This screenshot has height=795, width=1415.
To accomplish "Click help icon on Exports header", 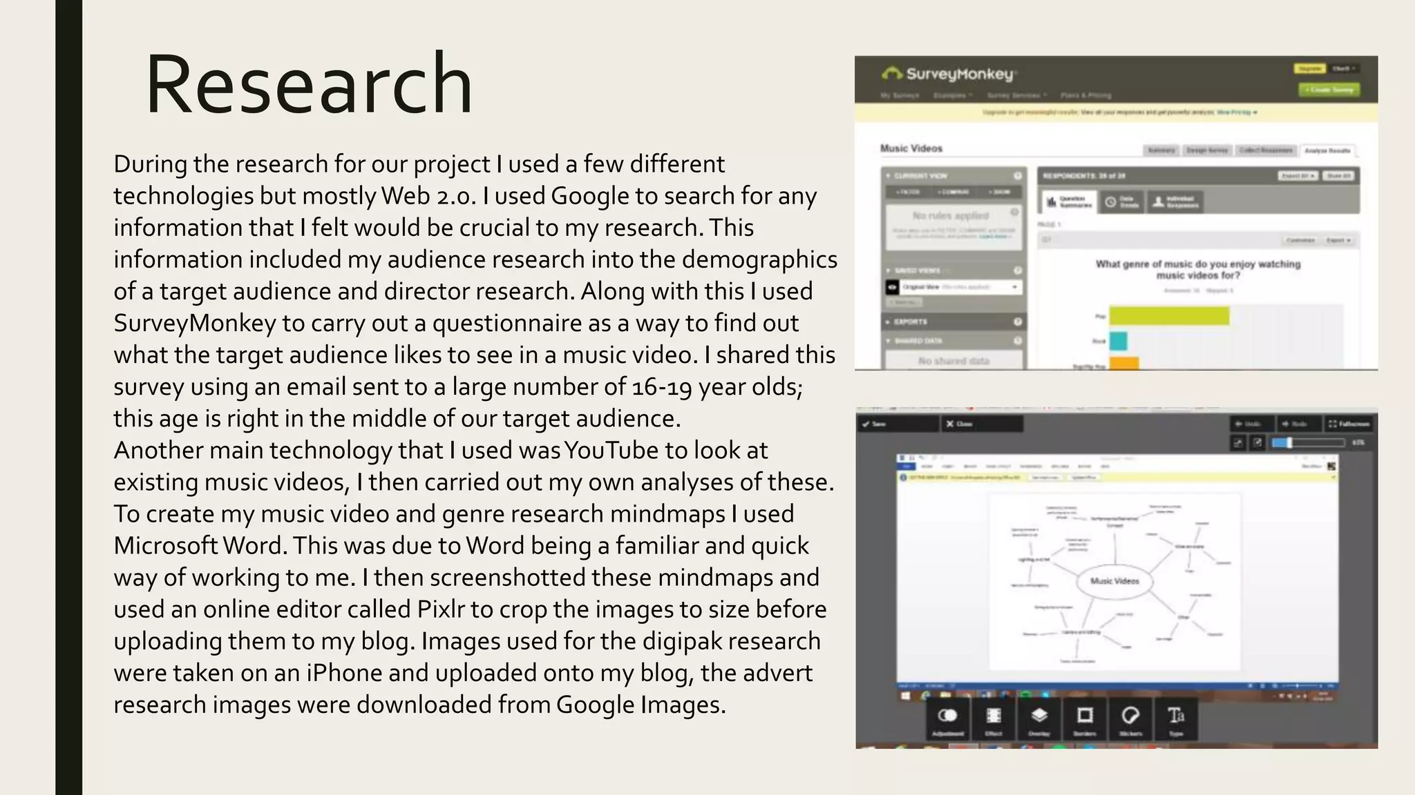I will 1017,322.
